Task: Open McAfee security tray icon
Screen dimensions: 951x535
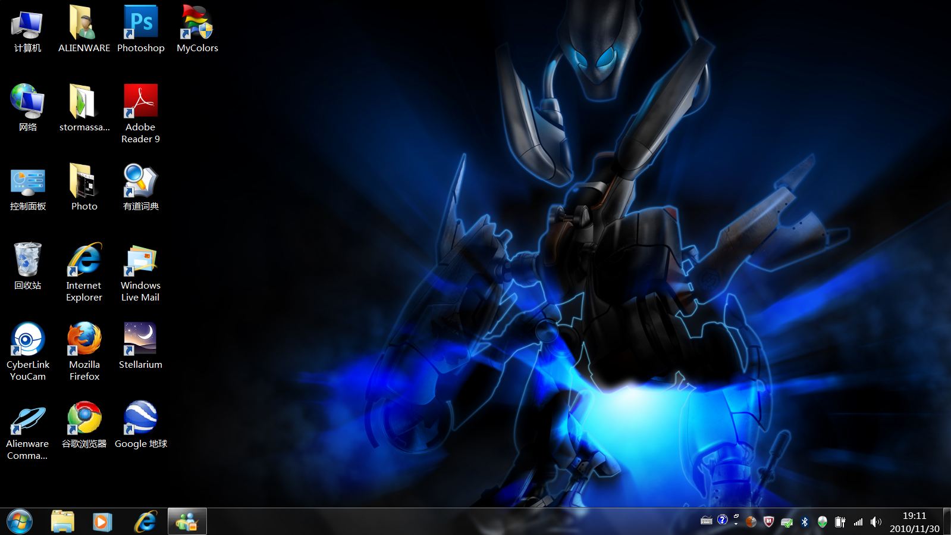Action: [x=768, y=522]
